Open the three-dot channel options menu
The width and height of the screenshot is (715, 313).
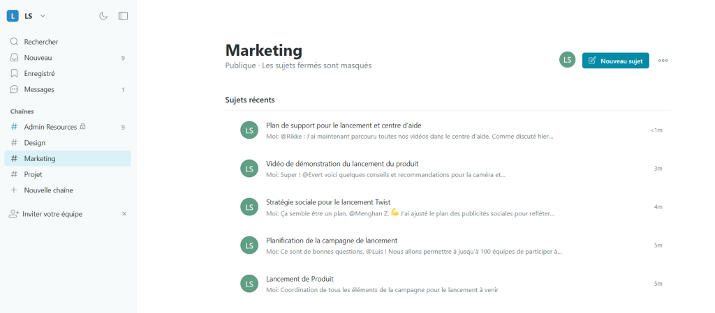pos(663,61)
